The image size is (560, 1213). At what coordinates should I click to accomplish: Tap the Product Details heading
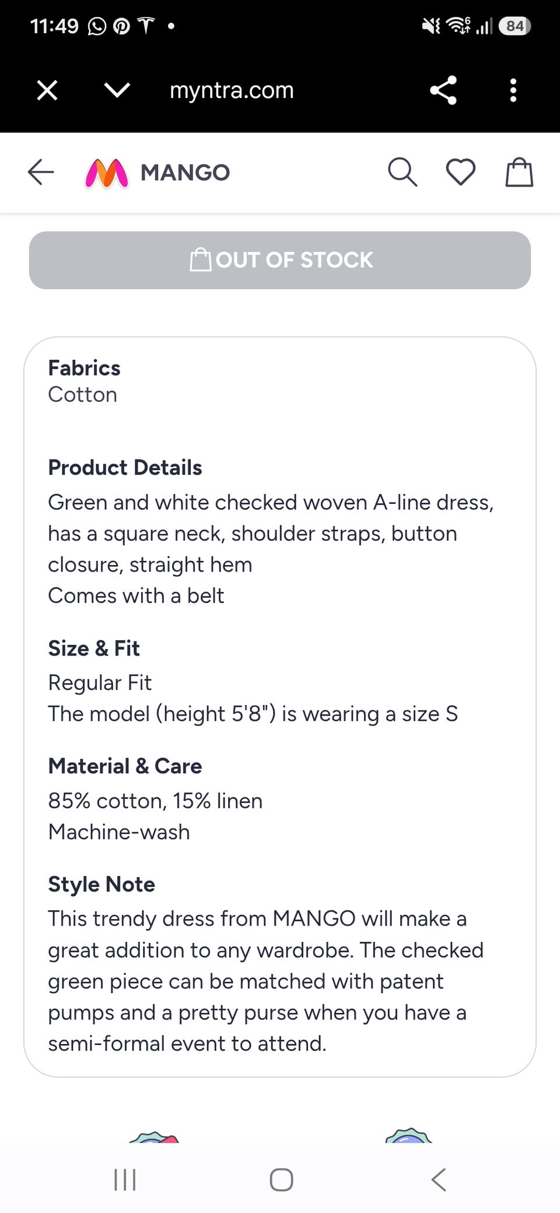click(125, 468)
